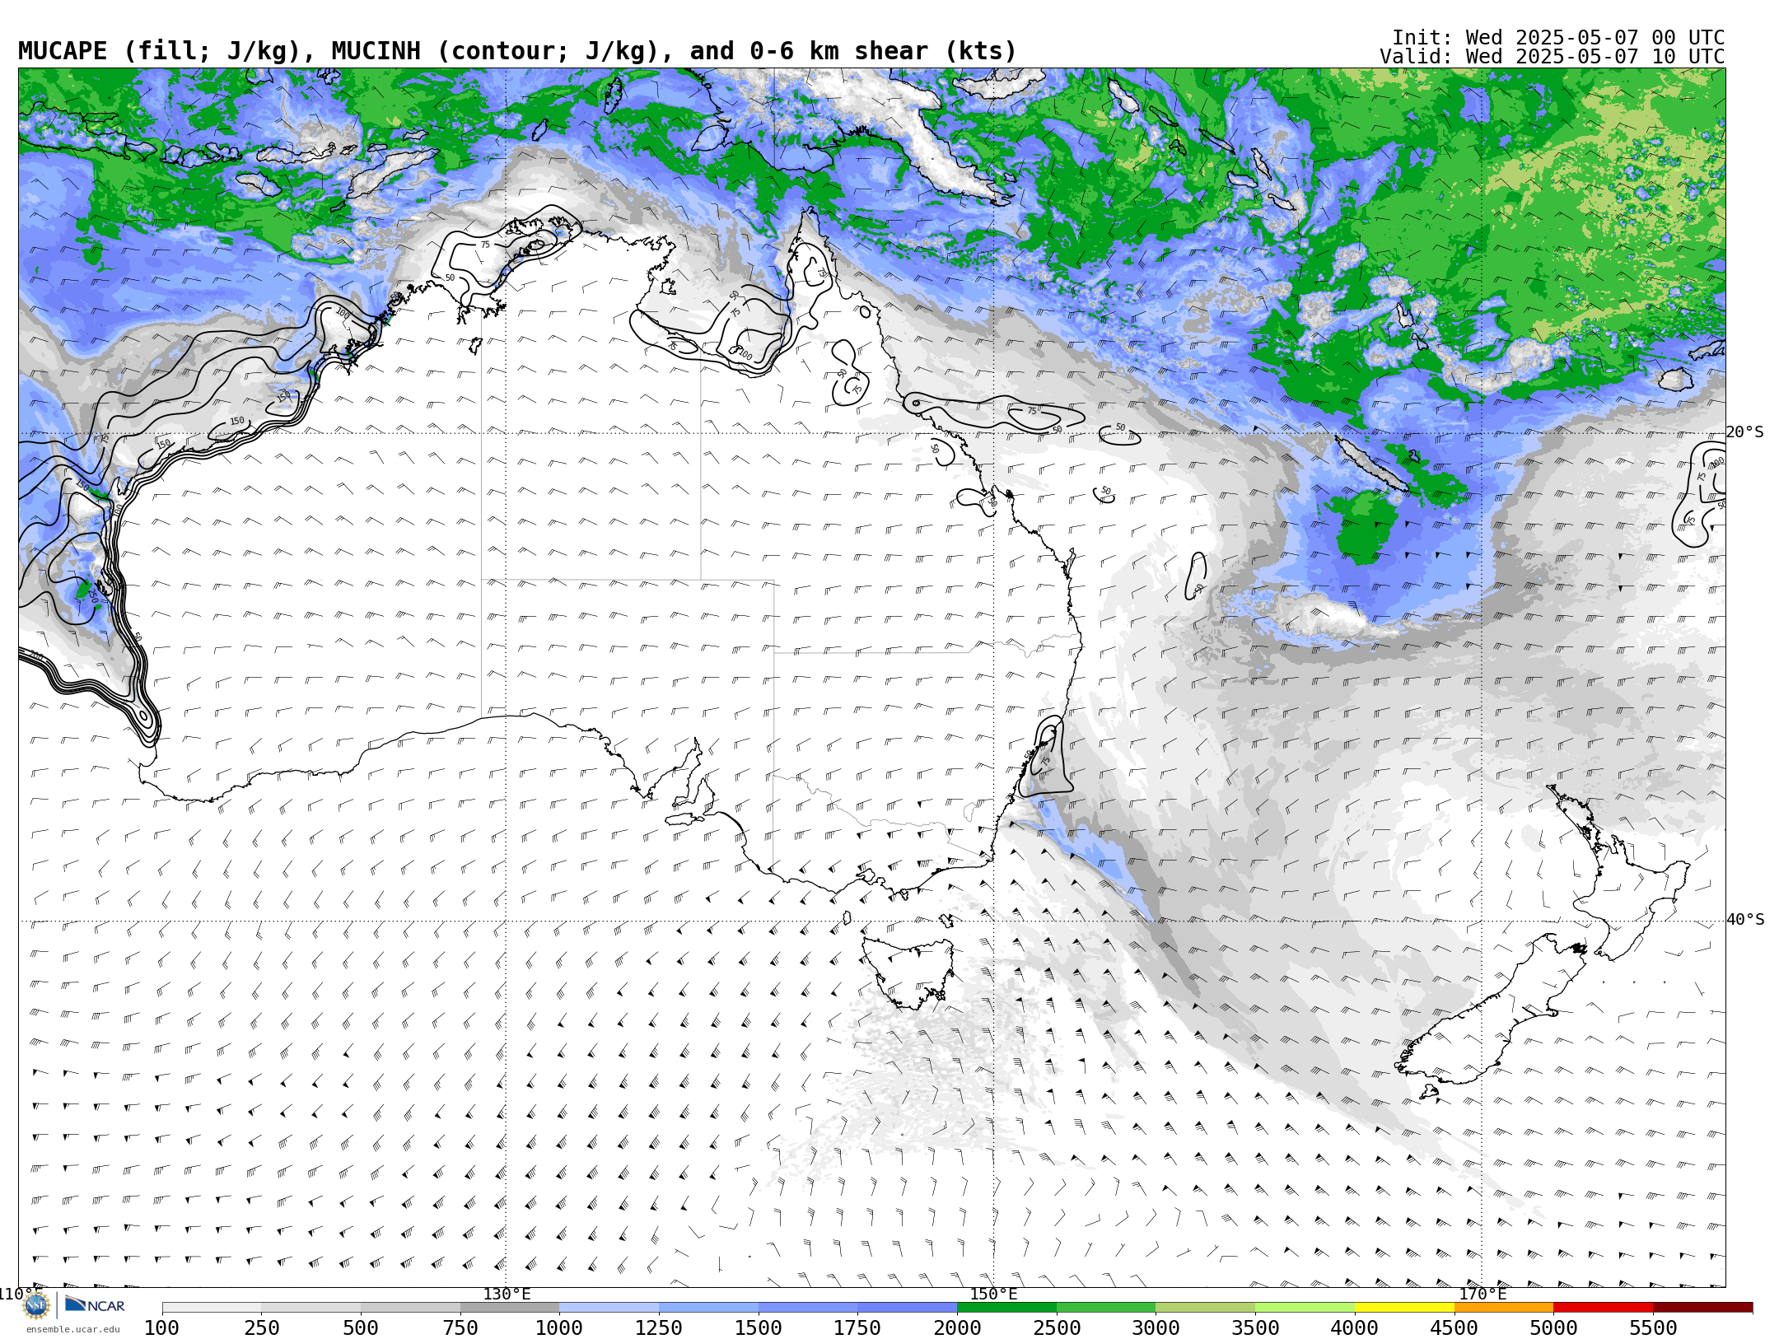Click the 5500 colorbar label
This screenshot has height=1339, width=1779.
click(x=1653, y=1327)
